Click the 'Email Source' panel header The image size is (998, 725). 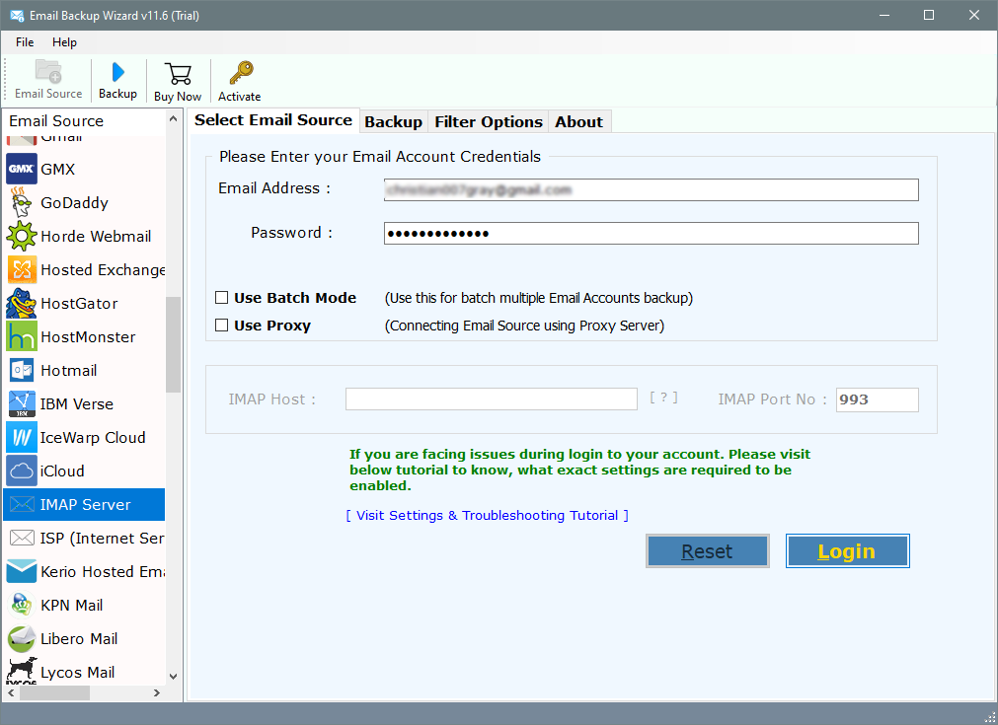[x=56, y=120]
